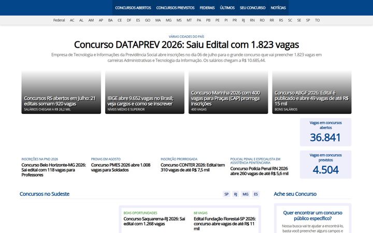Open the Concursos RS abertos em Julho card

(x=61, y=92)
